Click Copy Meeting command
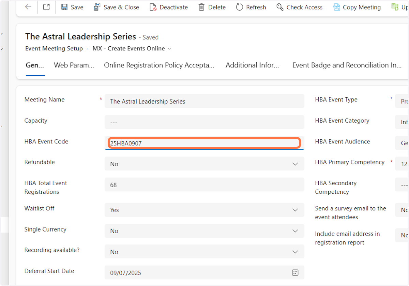409x286 pixels. point(357,7)
